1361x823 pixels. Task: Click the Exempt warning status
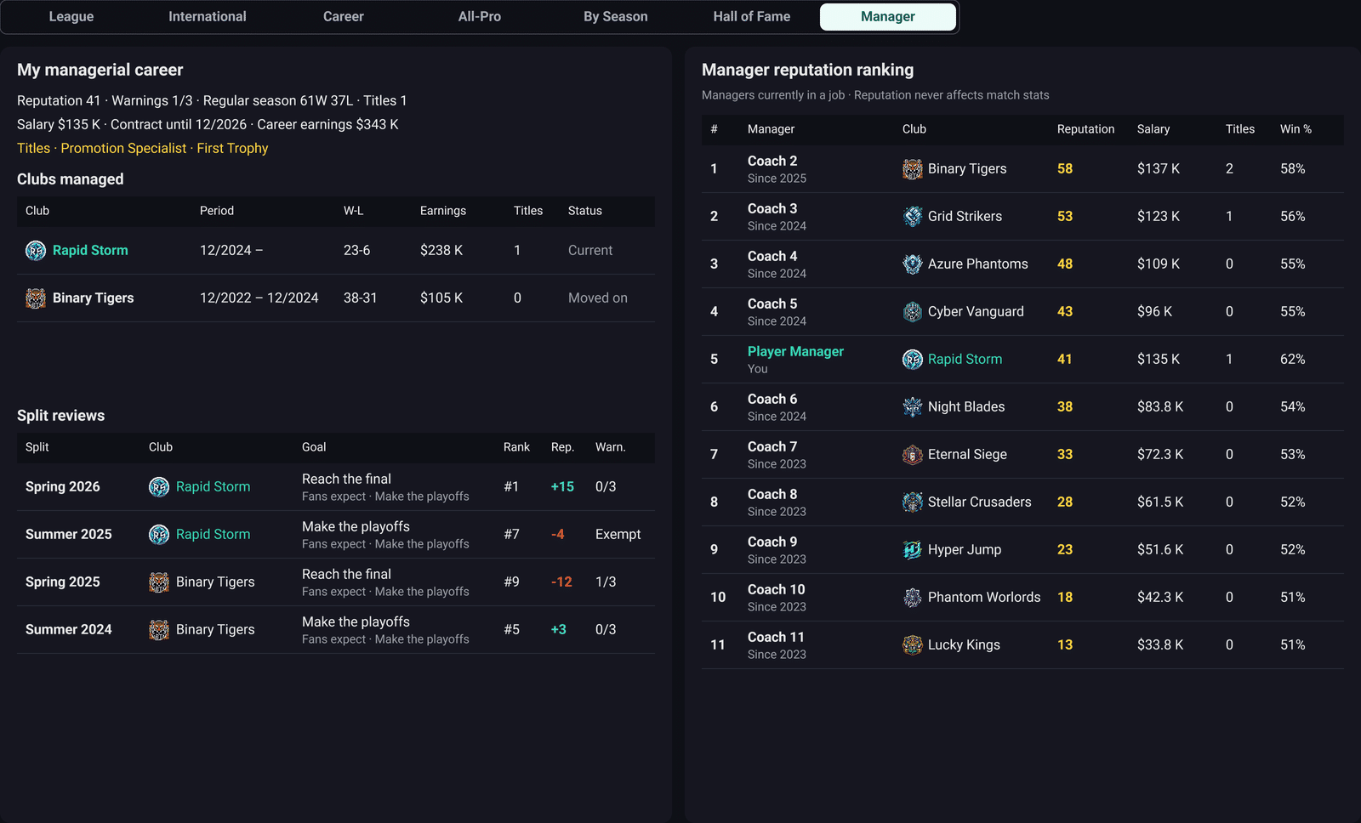(618, 534)
